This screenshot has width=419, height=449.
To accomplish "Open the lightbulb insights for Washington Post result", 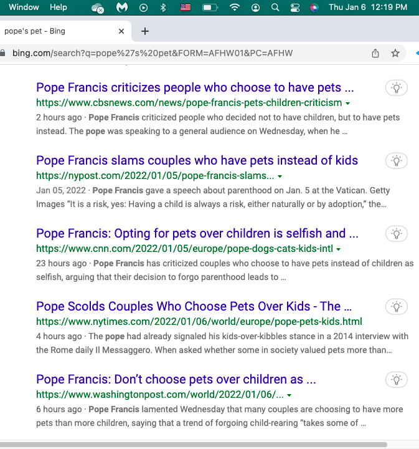I will pos(396,379).
